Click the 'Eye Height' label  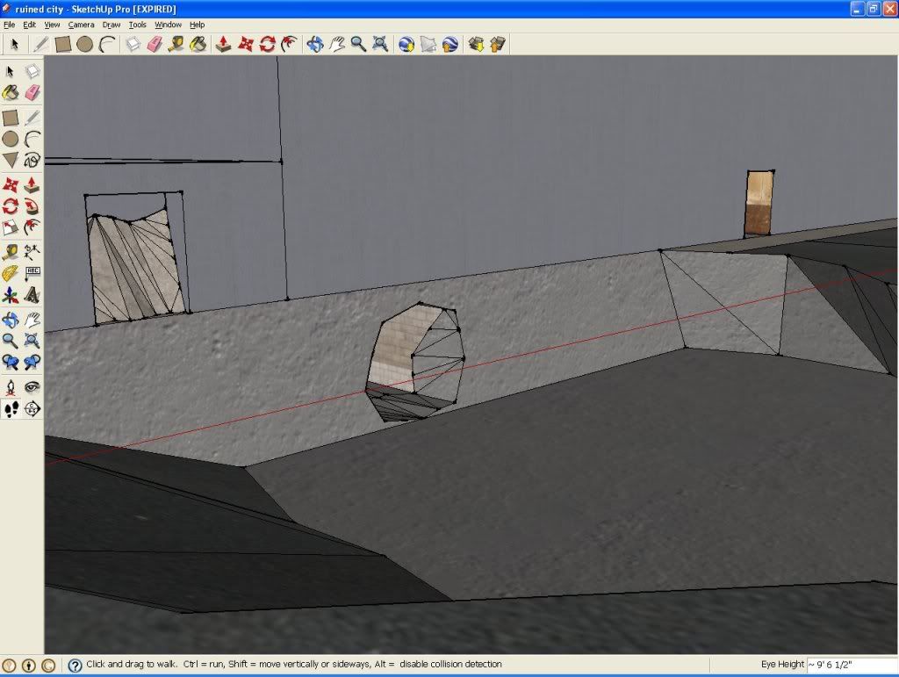[x=782, y=665]
